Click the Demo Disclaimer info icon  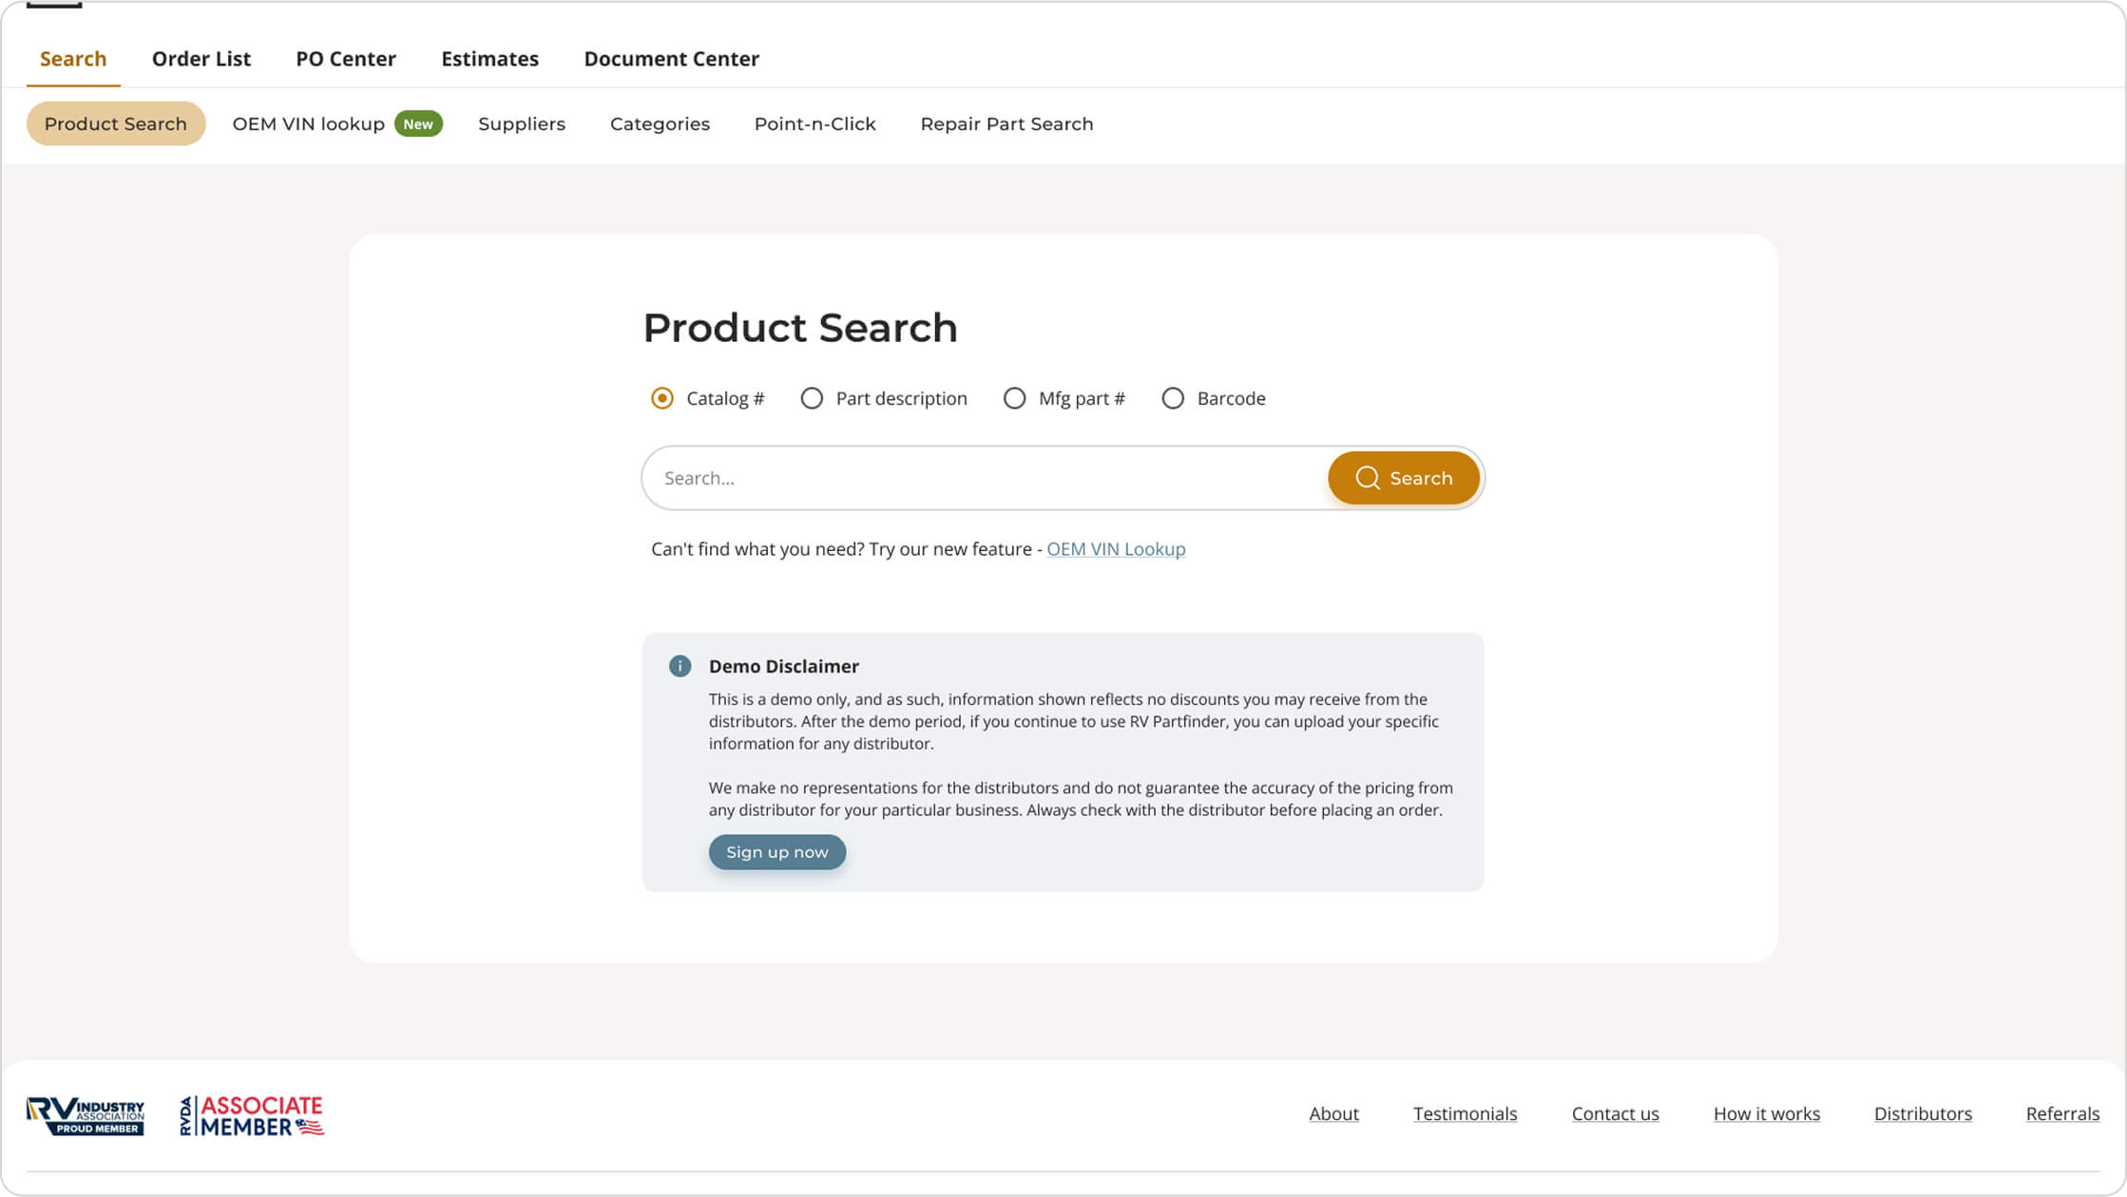[680, 666]
